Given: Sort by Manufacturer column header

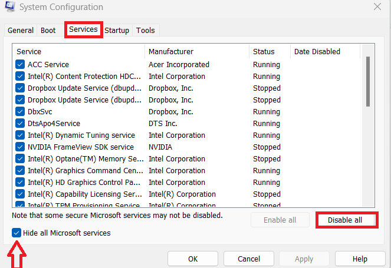Looking at the screenshot, I should [x=197, y=52].
